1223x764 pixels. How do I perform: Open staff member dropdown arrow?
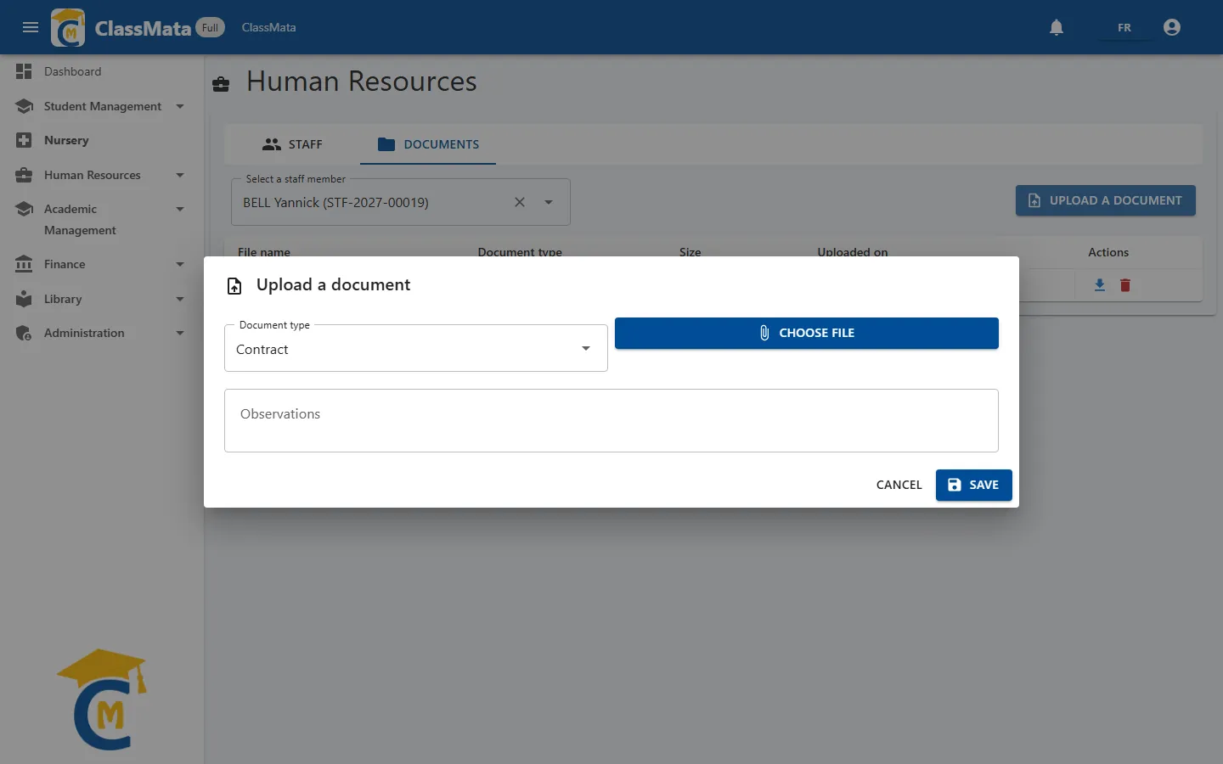tap(549, 202)
